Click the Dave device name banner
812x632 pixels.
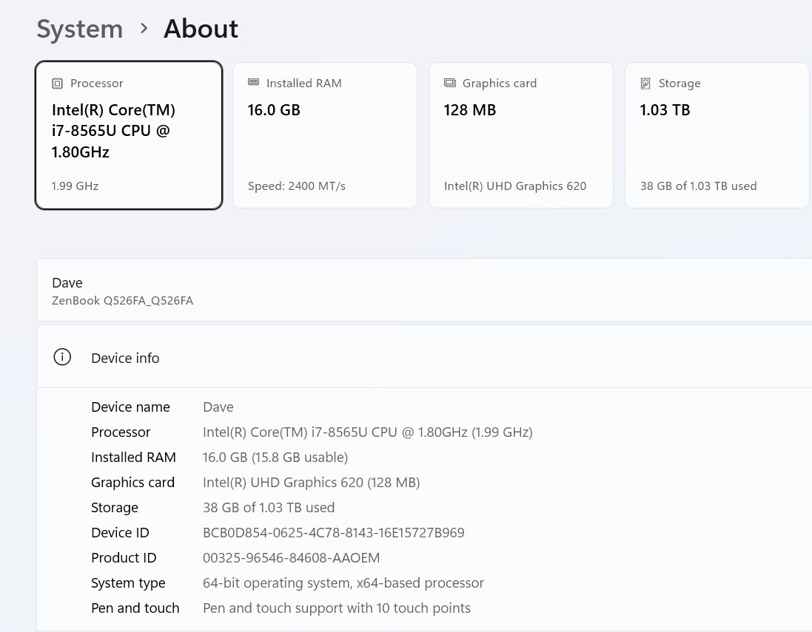coord(424,290)
